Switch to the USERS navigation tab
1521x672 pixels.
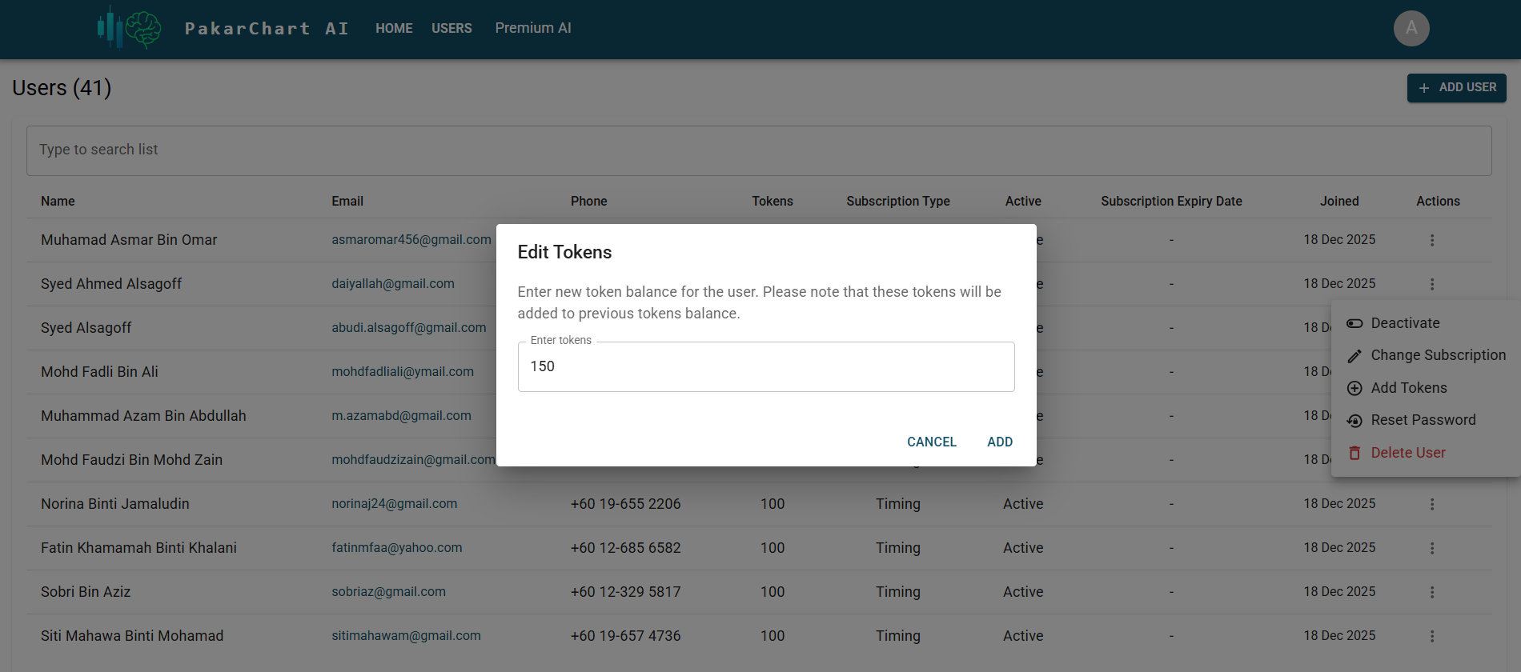[451, 29]
